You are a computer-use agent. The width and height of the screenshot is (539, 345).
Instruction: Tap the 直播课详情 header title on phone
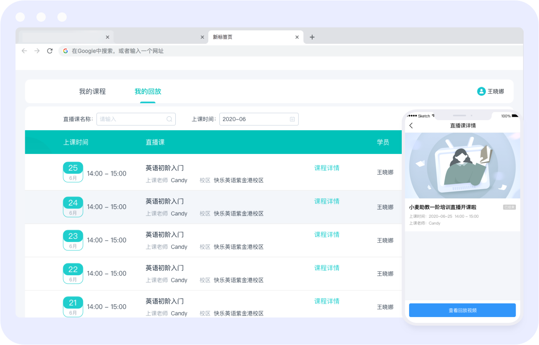pos(463,126)
